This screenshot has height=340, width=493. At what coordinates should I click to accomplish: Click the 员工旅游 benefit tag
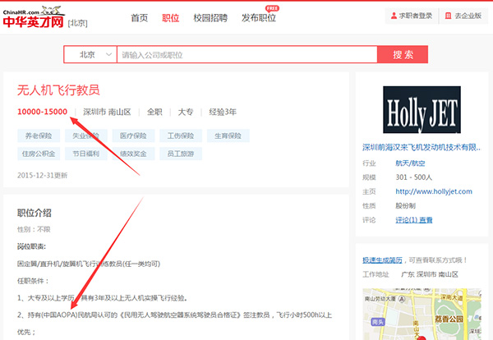[181, 154]
